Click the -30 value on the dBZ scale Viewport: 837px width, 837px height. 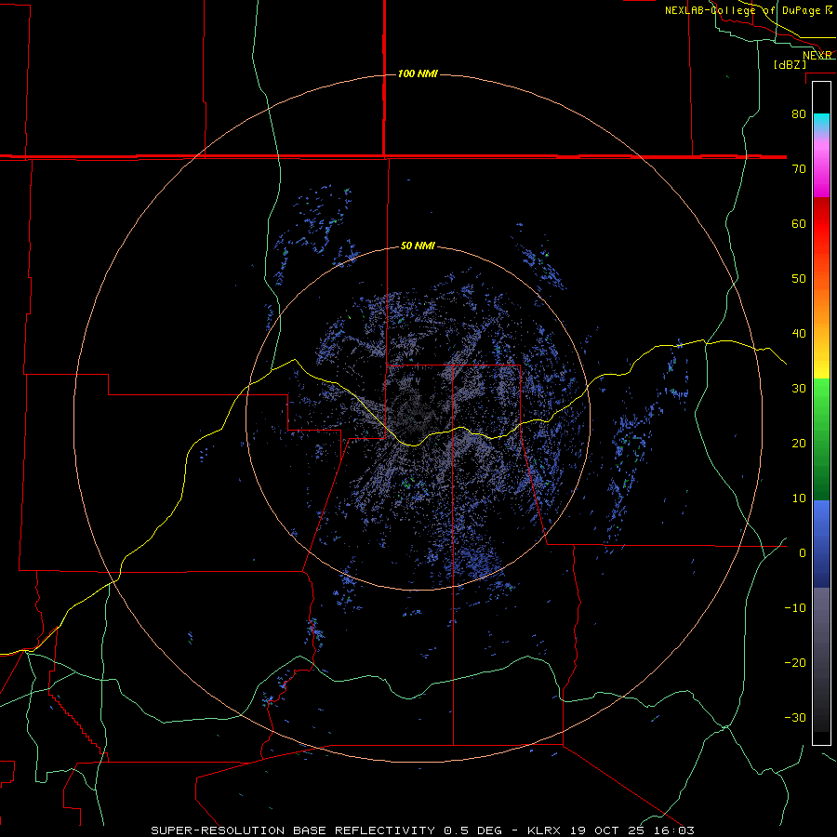coord(795,717)
